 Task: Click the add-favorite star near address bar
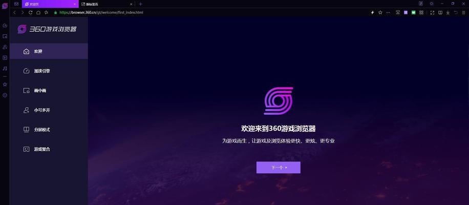[x=47, y=13]
